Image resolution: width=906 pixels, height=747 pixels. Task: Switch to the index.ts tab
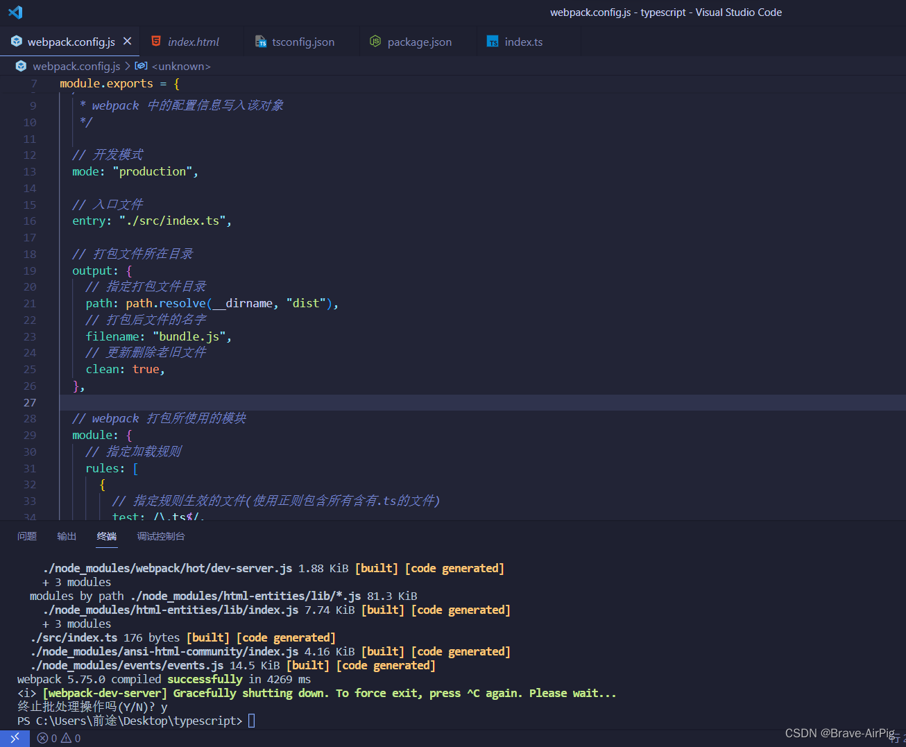pos(523,42)
